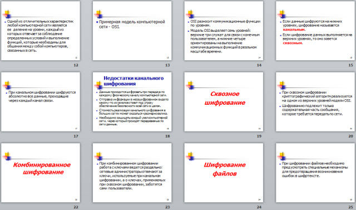Select slide 17 about channel encryption data
Screen dimensions: 356x210
(41, 102)
